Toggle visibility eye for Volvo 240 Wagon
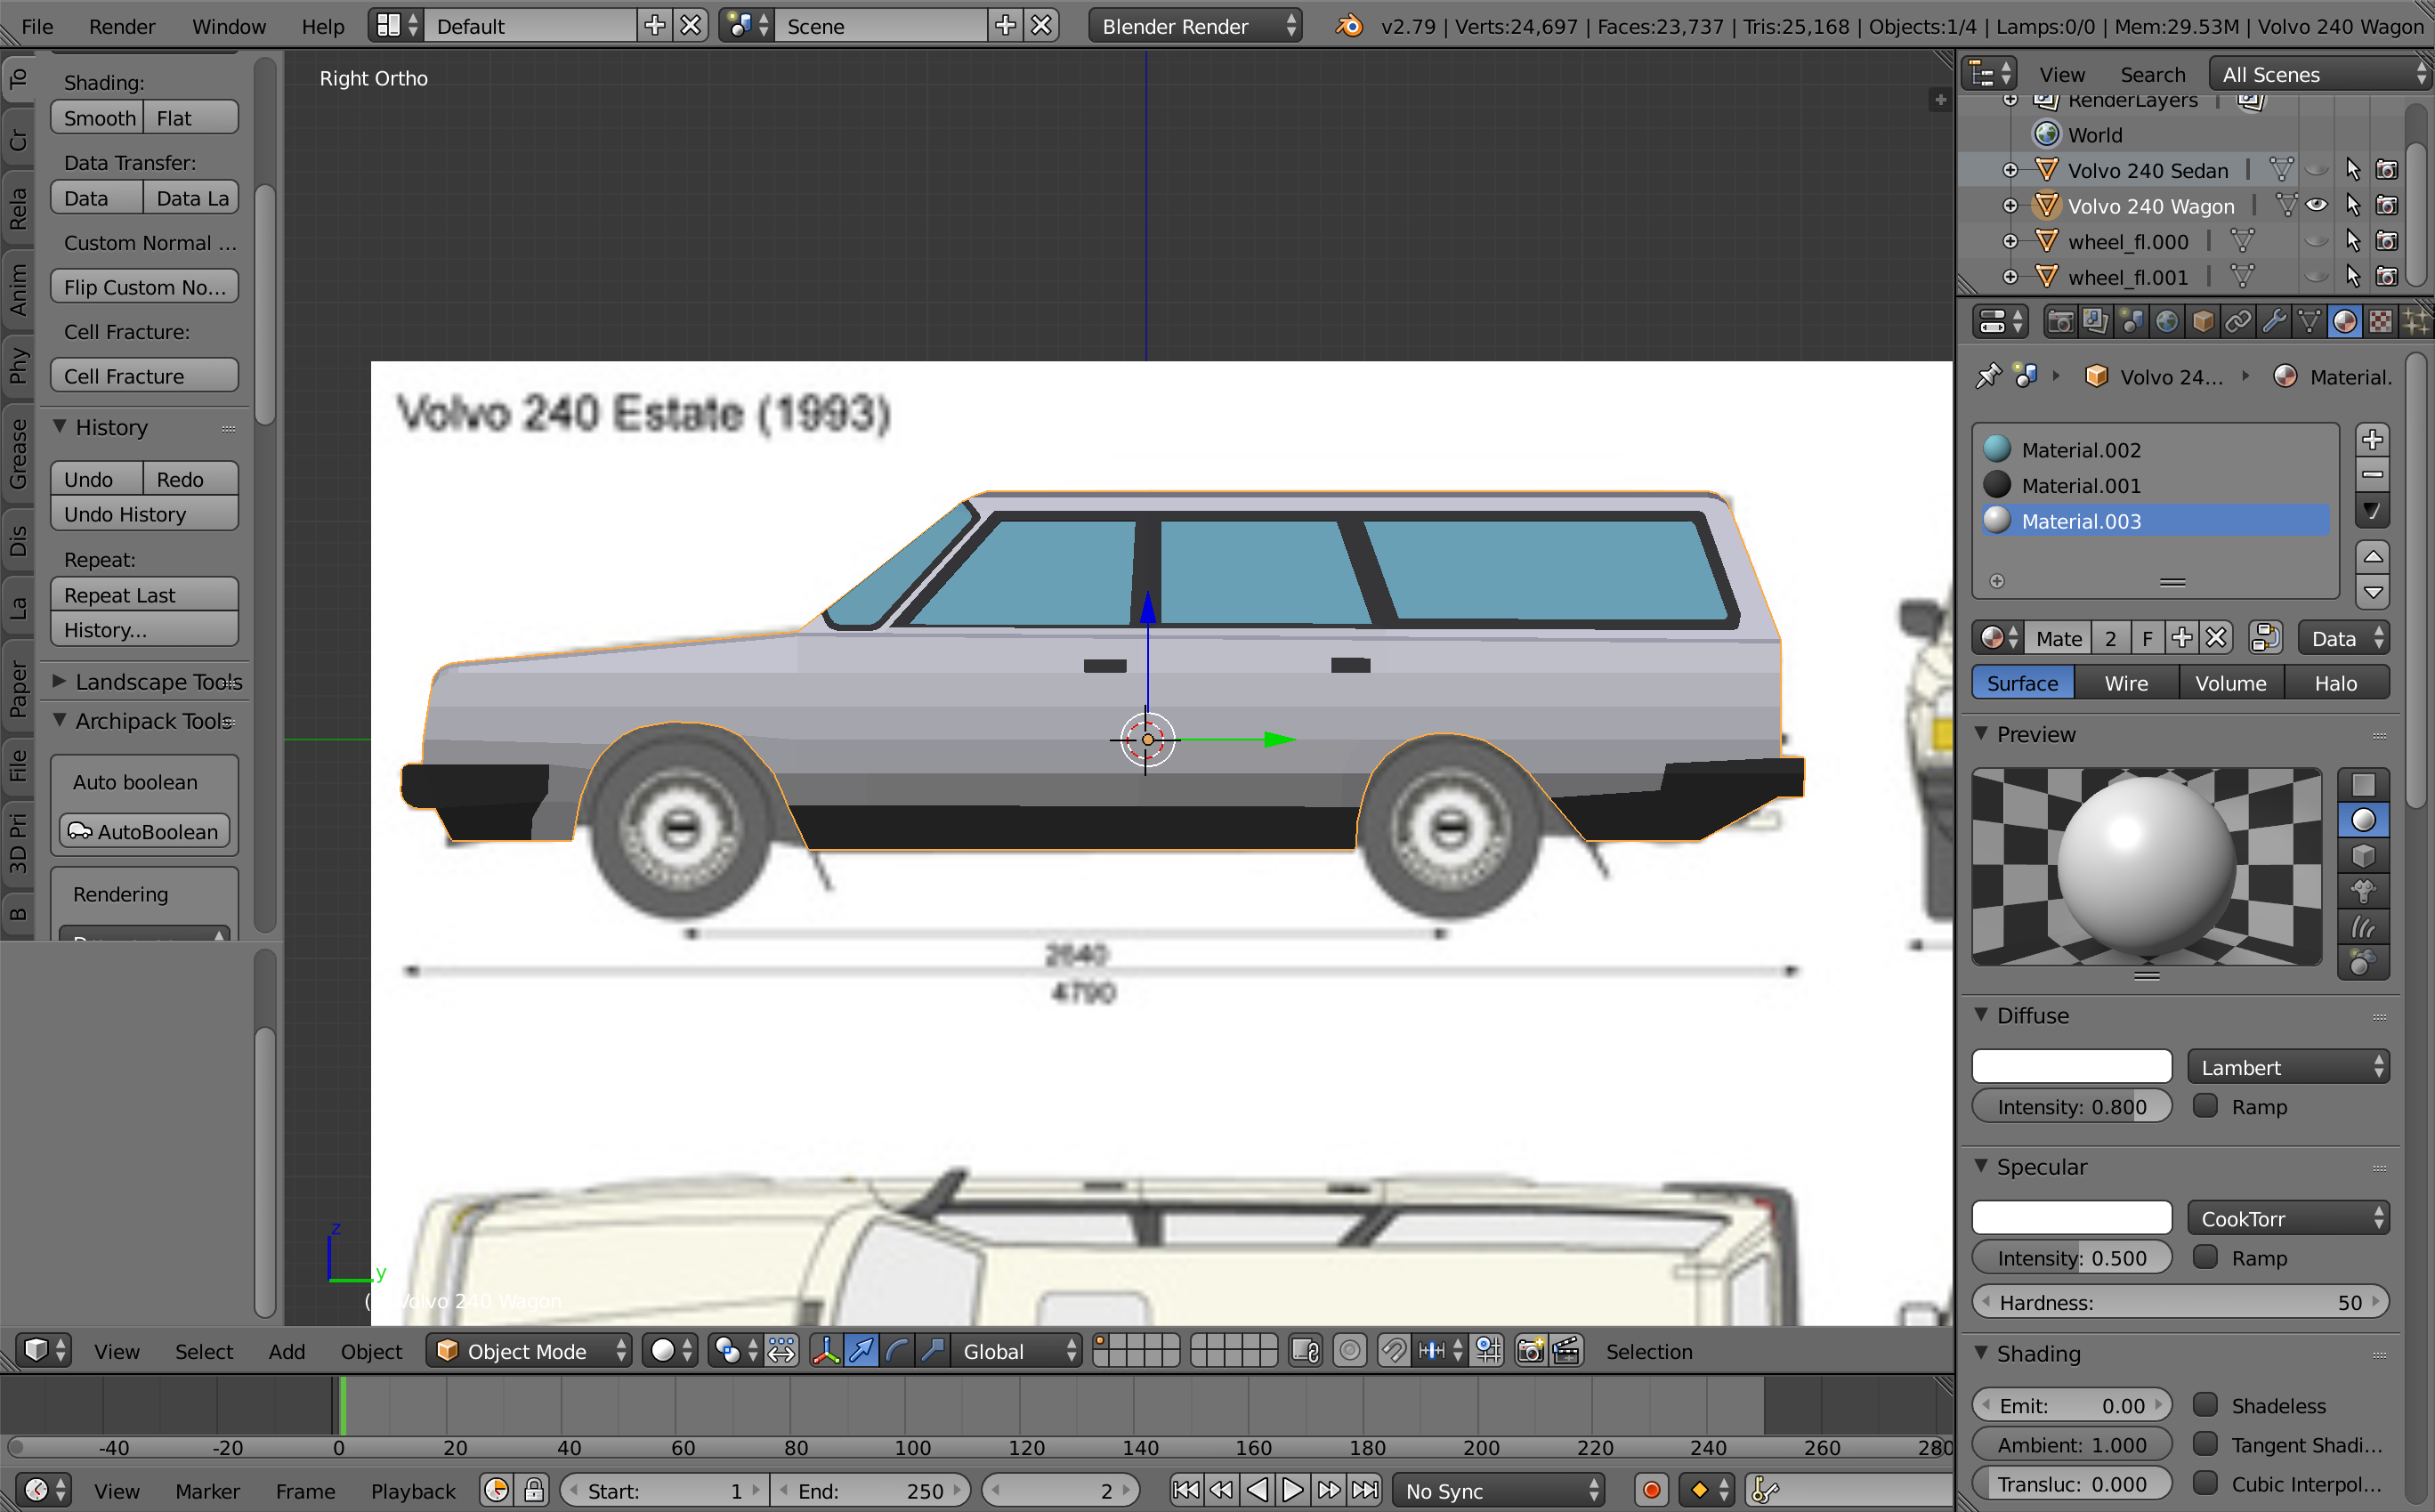This screenshot has height=1512, width=2435. click(x=2316, y=205)
